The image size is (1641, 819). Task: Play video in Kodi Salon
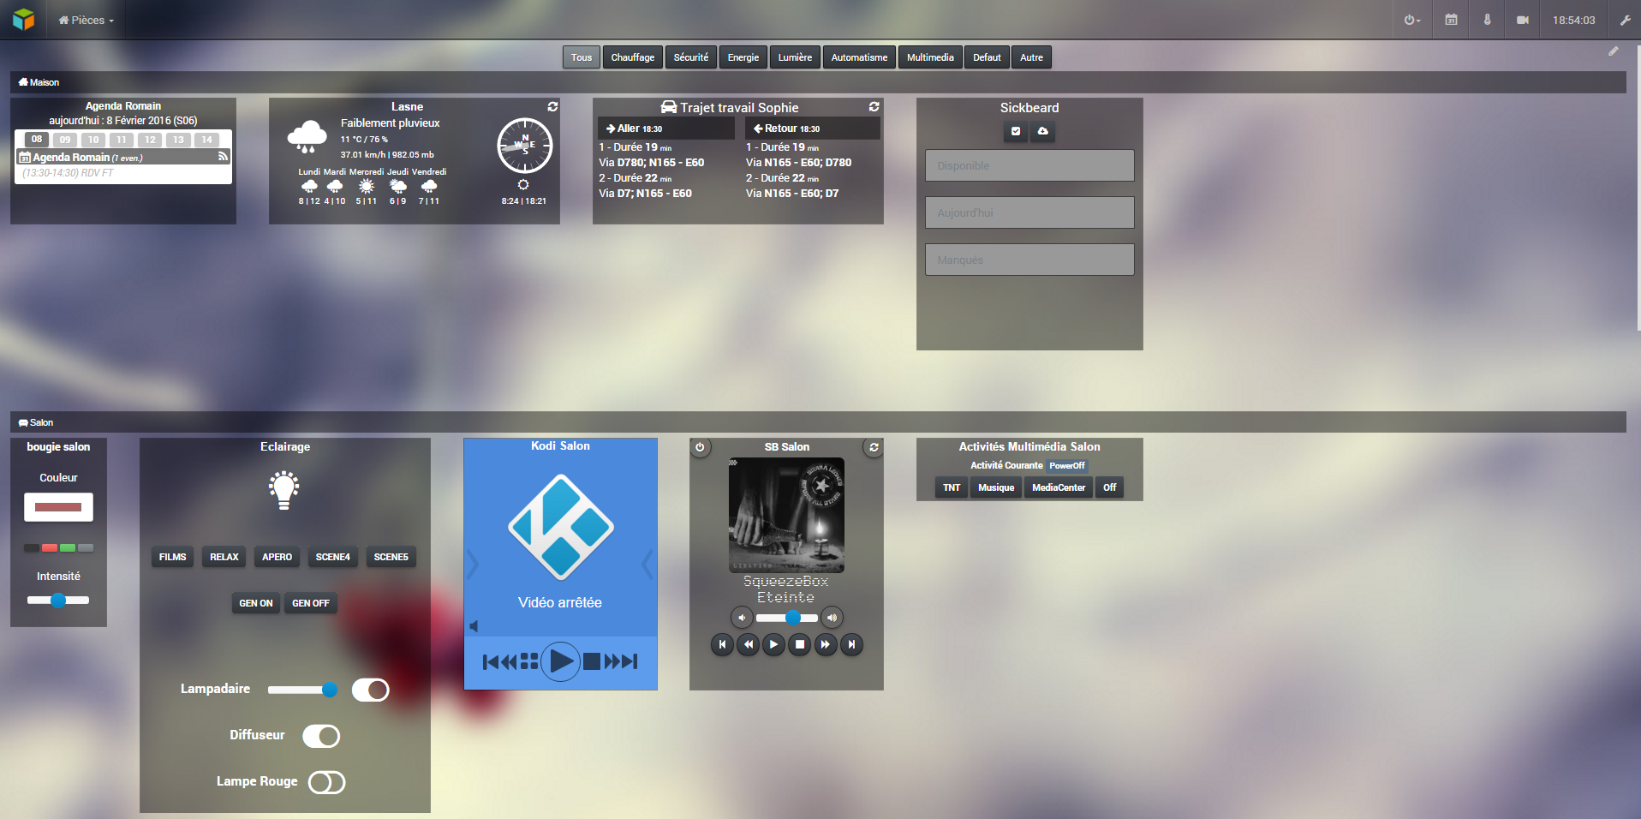(x=561, y=661)
